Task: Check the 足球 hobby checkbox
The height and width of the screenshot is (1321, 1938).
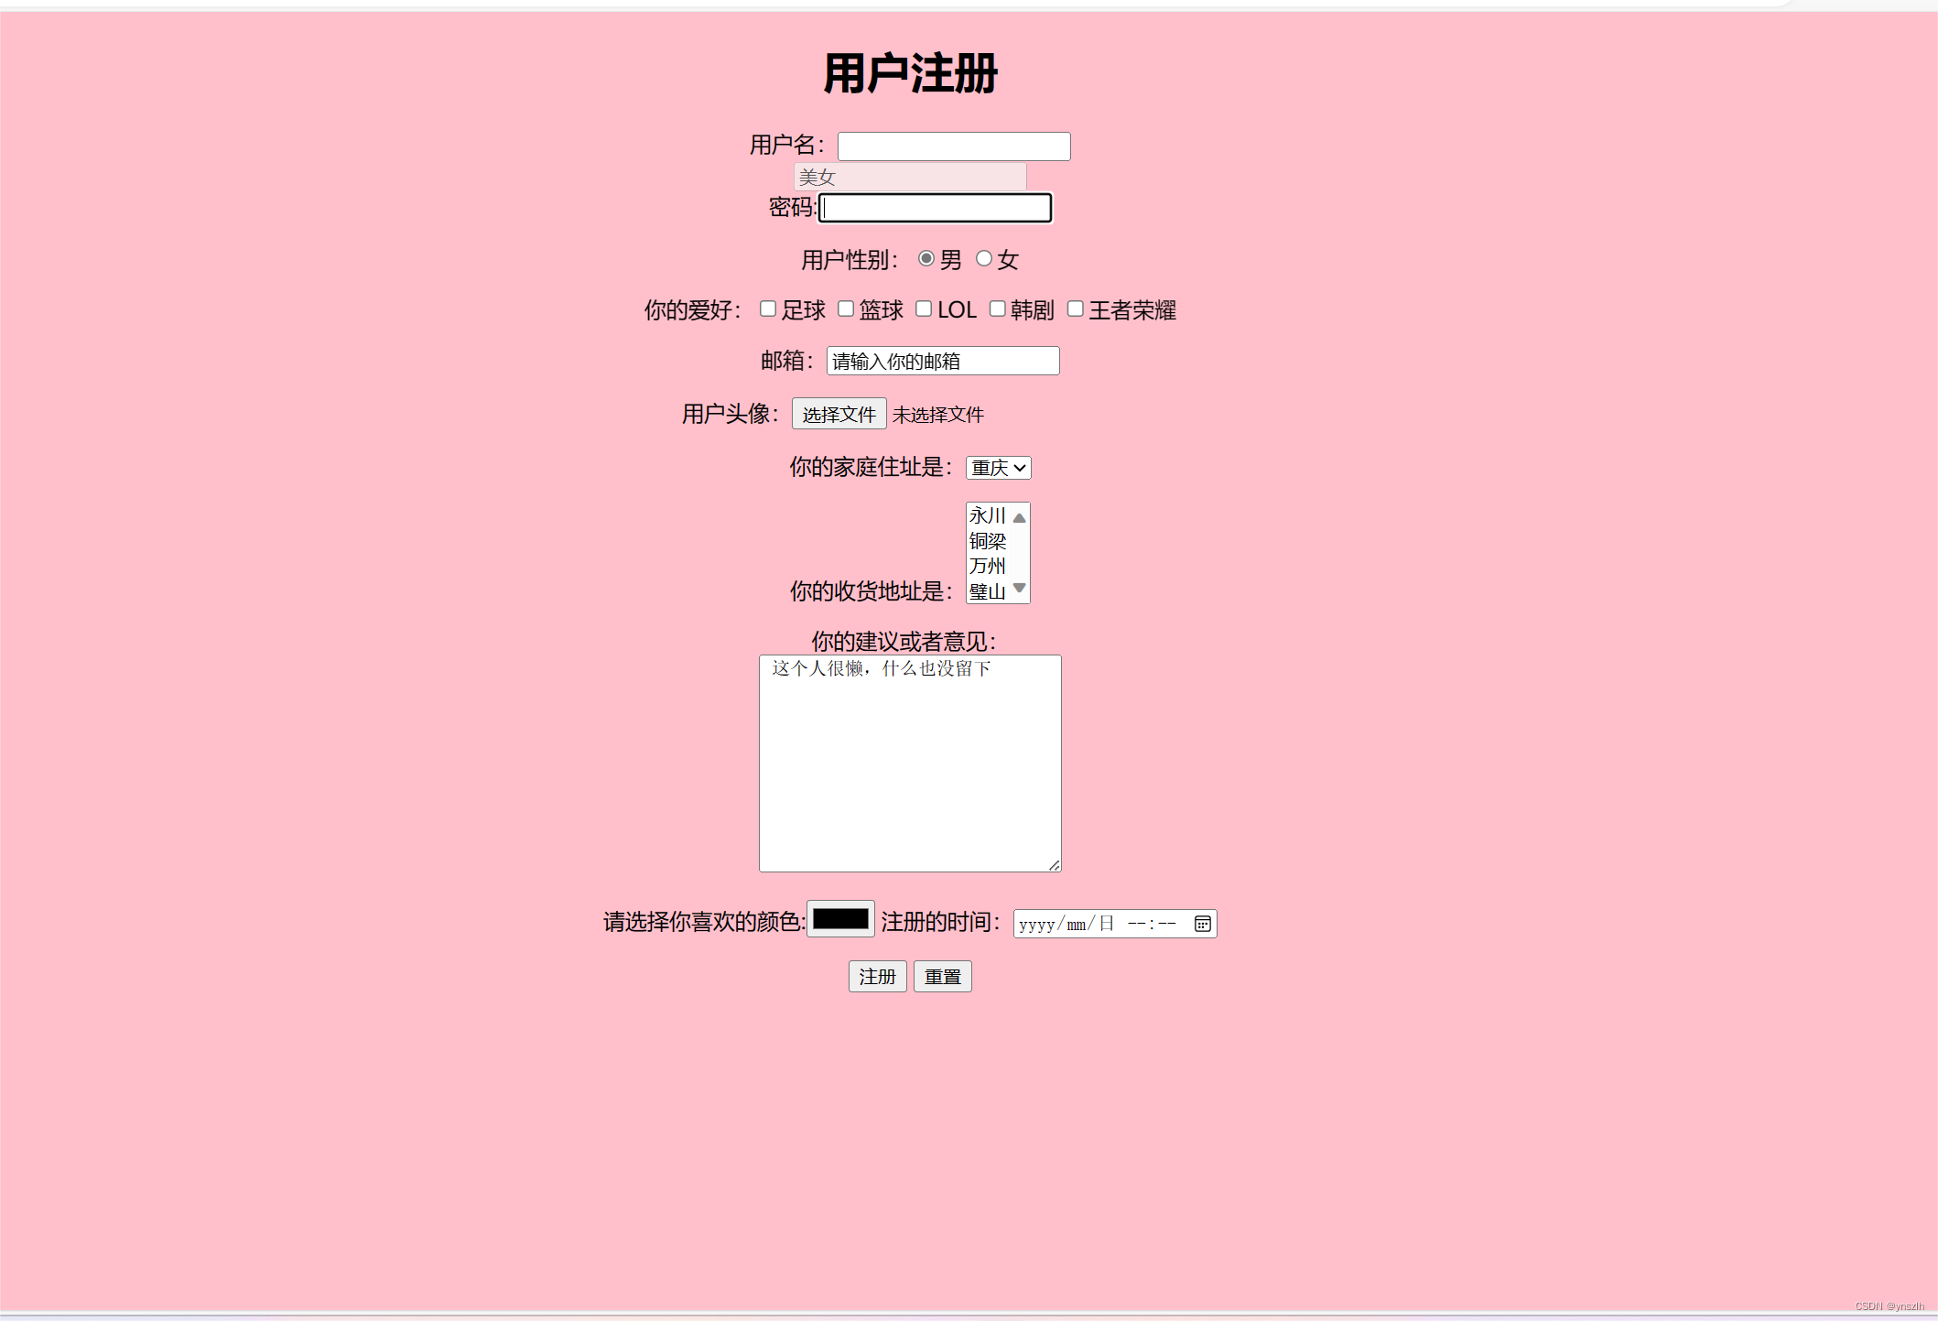Action: click(x=768, y=309)
